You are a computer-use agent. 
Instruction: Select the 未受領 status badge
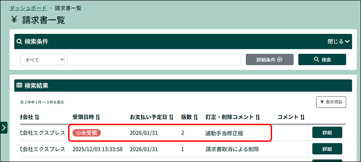(87, 133)
